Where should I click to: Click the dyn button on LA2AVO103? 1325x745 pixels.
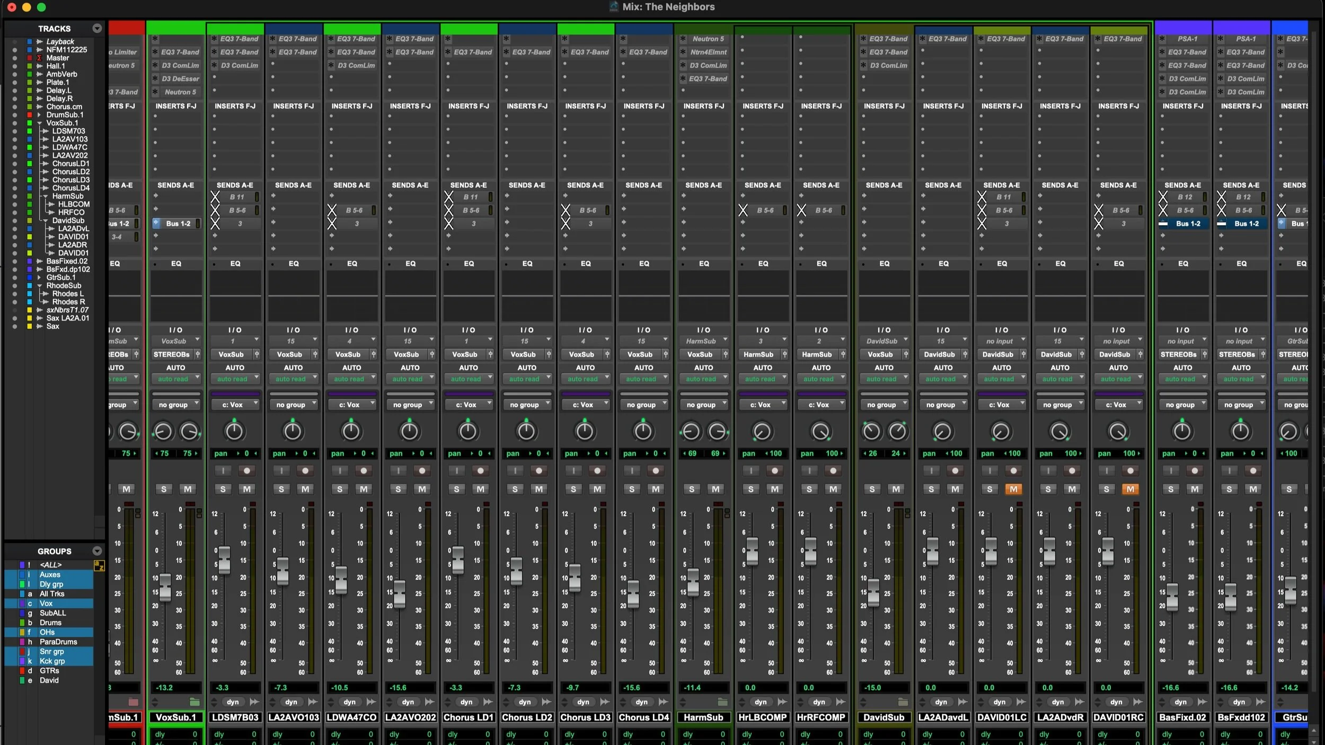click(291, 702)
